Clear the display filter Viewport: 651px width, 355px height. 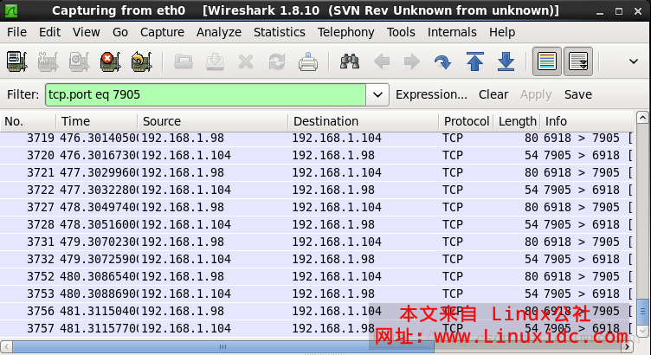493,94
